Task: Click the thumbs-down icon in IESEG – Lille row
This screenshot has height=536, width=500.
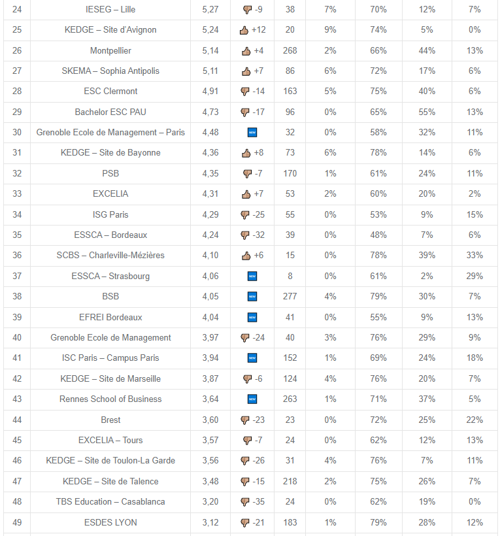Action: click(x=247, y=10)
